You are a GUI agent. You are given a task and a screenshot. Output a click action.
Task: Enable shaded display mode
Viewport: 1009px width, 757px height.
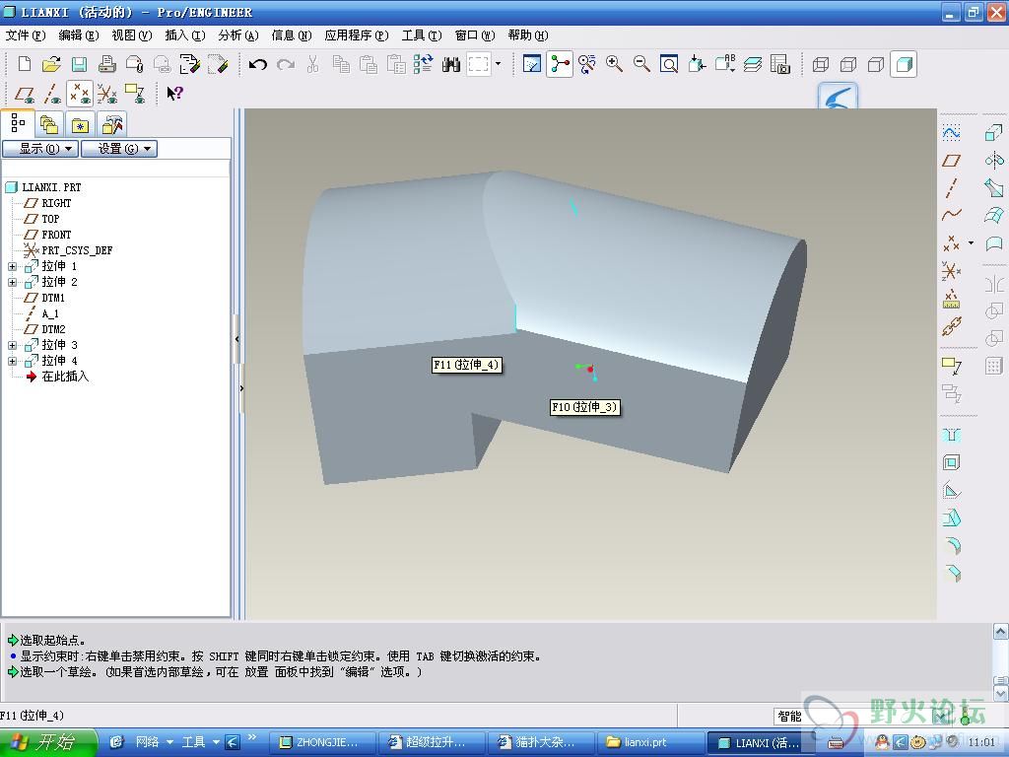click(x=904, y=64)
